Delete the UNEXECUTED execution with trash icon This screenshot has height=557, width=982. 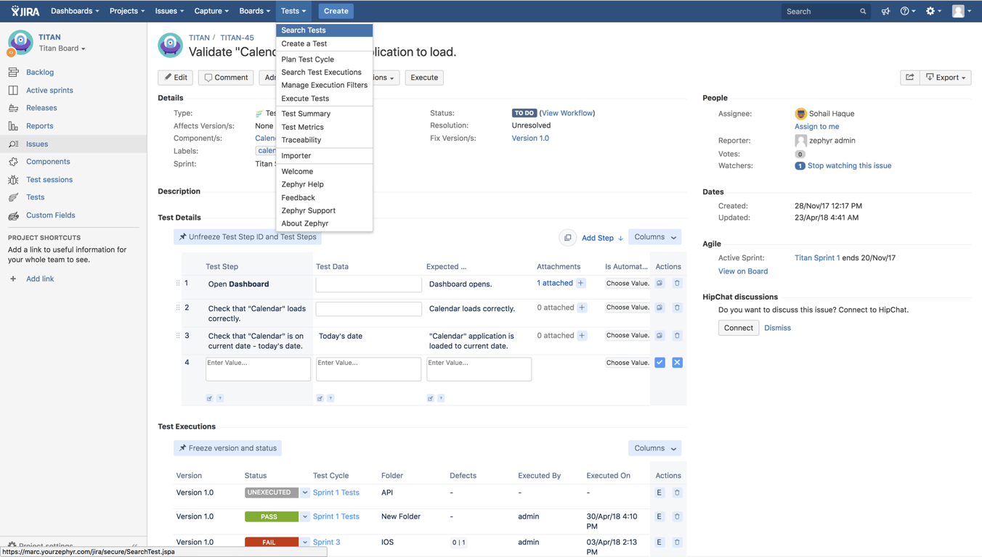677,492
